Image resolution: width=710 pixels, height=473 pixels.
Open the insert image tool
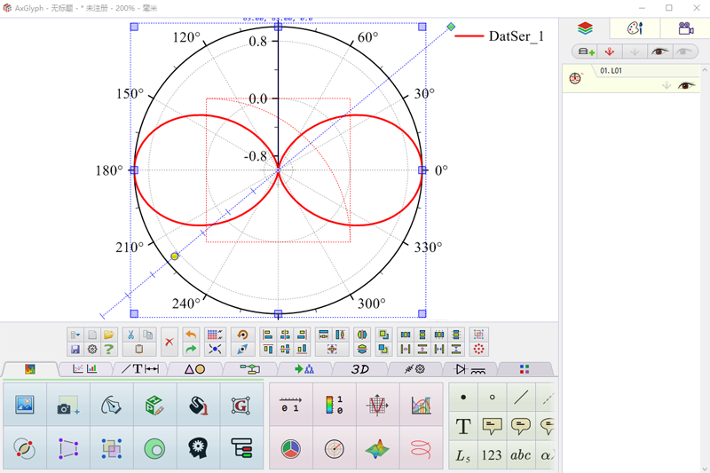click(25, 404)
